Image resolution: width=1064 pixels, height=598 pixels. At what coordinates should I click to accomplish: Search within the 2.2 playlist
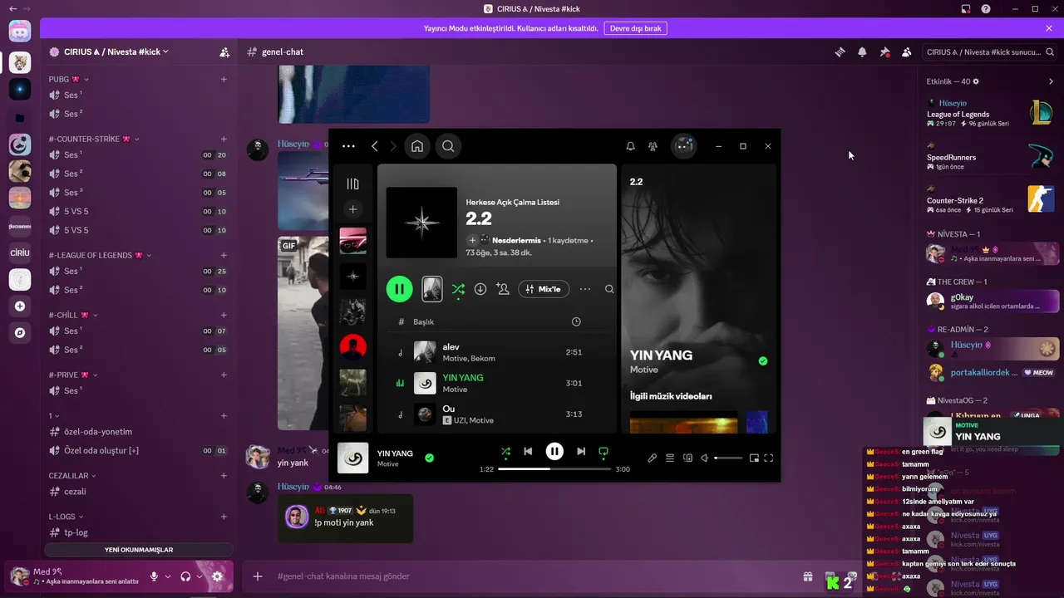click(609, 289)
